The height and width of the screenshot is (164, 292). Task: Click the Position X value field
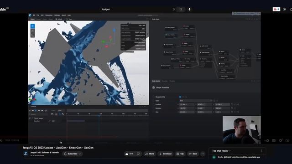tap(187, 104)
